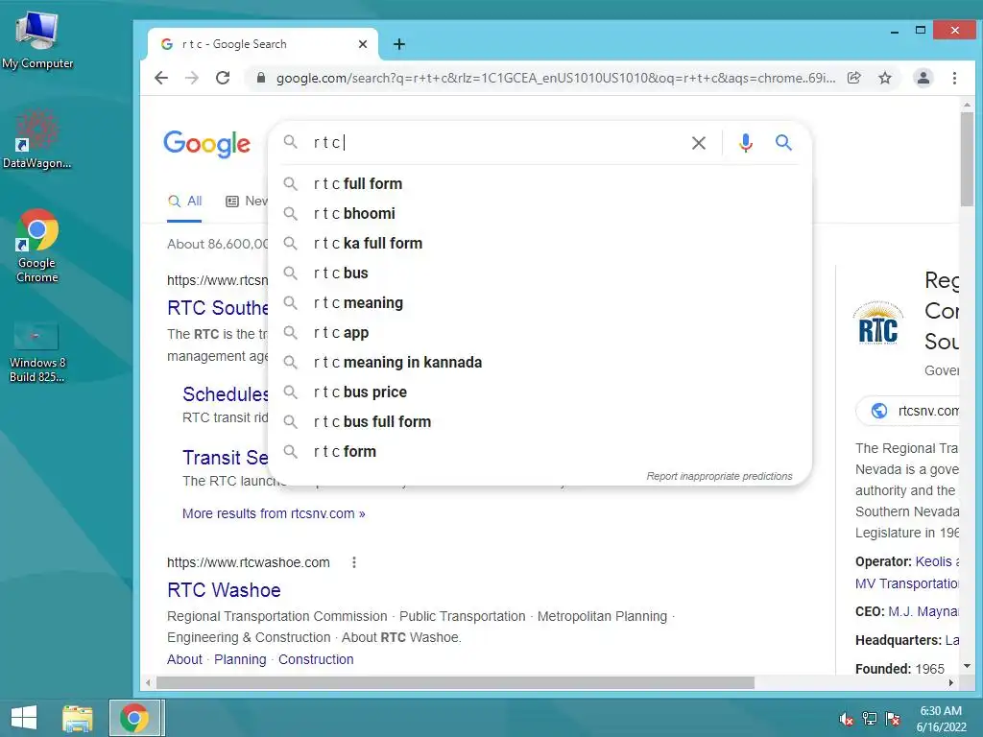Image resolution: width=983 pixels, height=737 pixels.
Task: Reload the Google search page
Action: pos(223,78)
